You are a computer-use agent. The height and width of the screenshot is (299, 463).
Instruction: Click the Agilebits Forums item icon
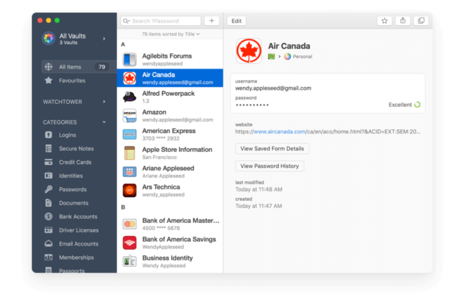click(x=130, y=59)
